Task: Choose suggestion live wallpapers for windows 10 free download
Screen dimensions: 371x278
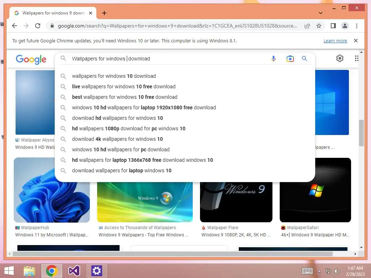Action: pyautogui.click(x=124, y=87)
